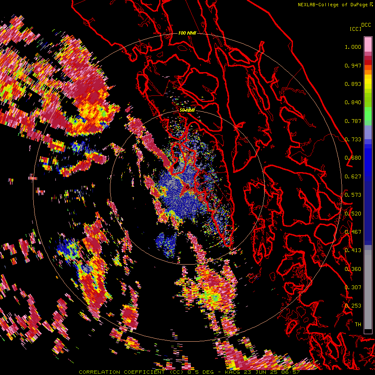Click the 0.947 scale value
This screenshot has width=375, height=375.
coord(353,65)
